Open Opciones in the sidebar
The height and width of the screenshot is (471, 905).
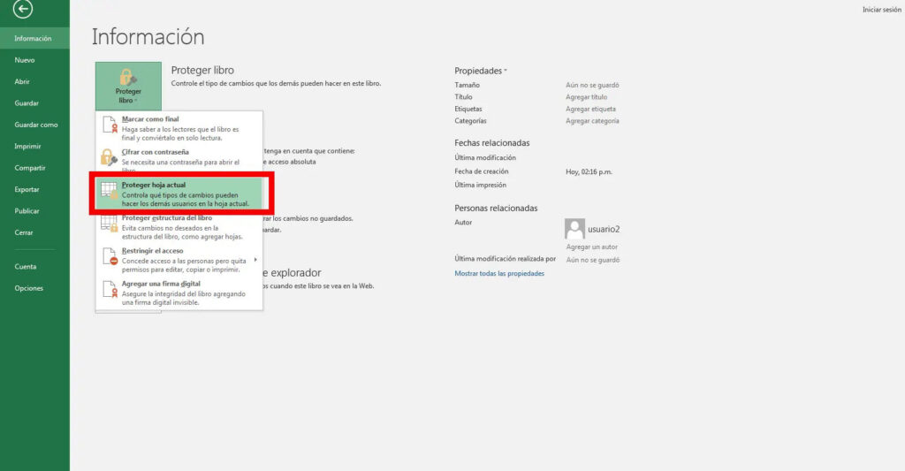(x=28, y=288)
